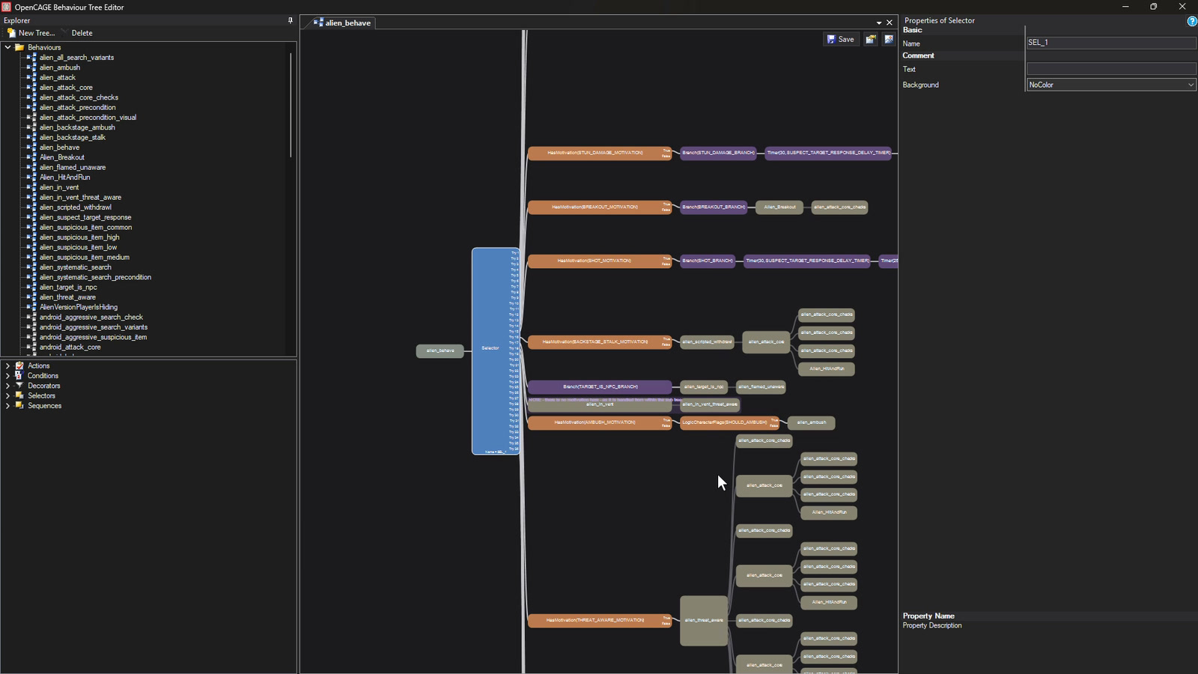Open help via blue question mark icon
Screen dimensions: 1198x674
(1192, 21)
